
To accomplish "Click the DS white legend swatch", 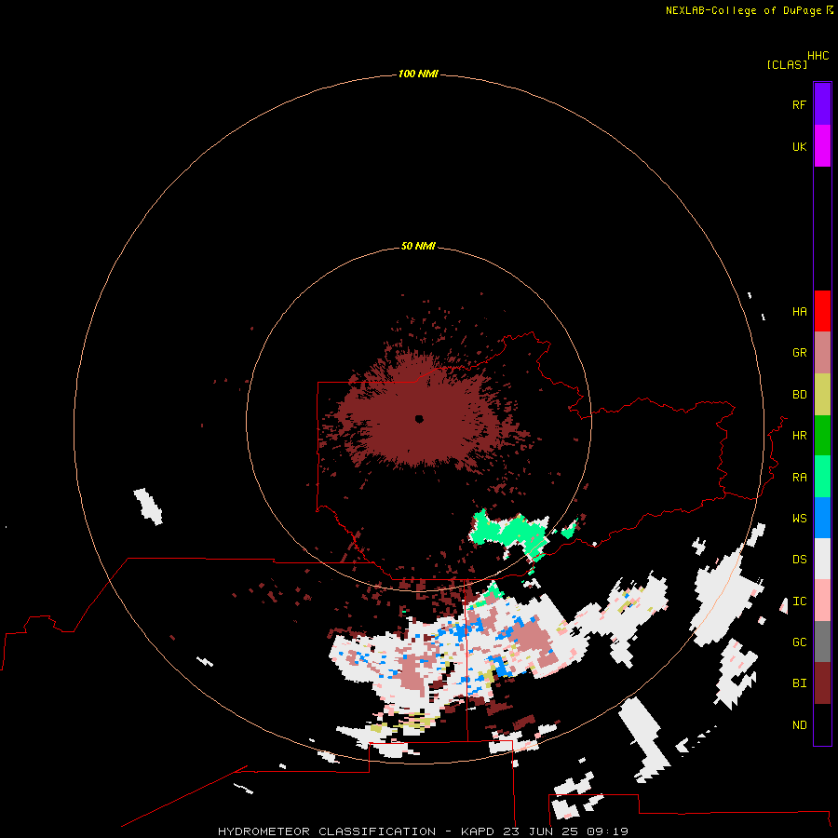I will (x=822, y=559).
